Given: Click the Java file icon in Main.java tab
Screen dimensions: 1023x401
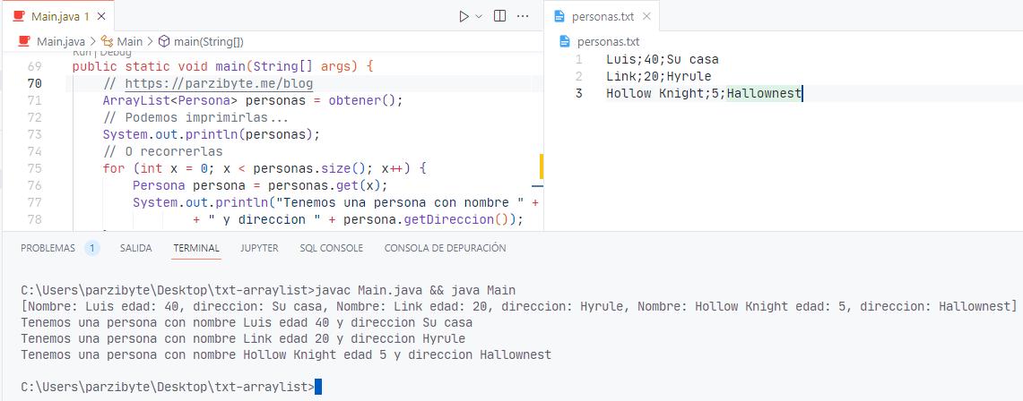Looking at the screenshot, I should click(x=20, y=16).
